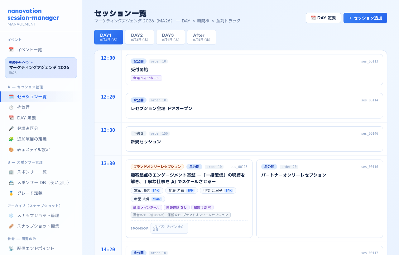The height and width of the screenshot is (255, 399).
Task: Click the 運営メモ (管理のみ) note tag
Action: click(x=180, y=215)
